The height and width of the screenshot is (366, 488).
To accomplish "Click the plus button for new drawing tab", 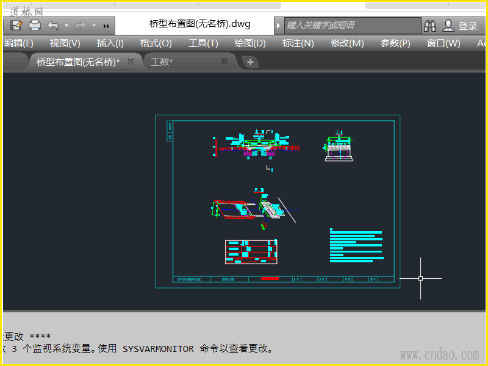I will tap(250, 62).
